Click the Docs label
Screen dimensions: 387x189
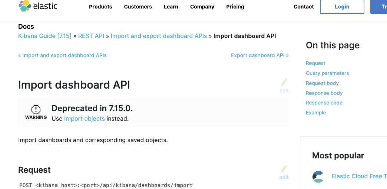click(26, 27)
